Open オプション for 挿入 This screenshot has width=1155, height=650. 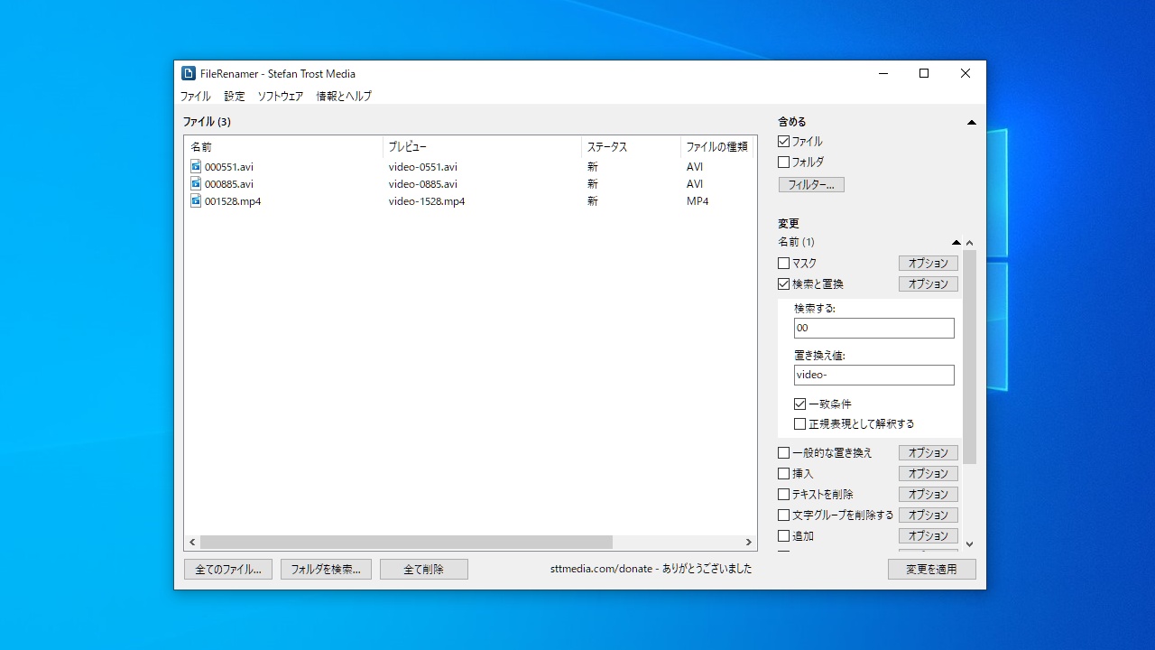pyautogui.click(x=929, y=474)
